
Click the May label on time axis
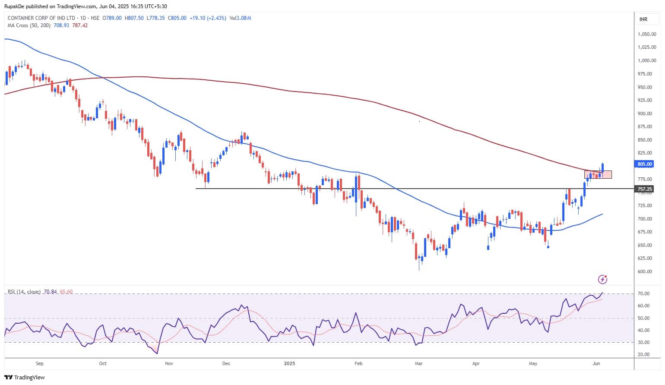[x=533, y=363]
